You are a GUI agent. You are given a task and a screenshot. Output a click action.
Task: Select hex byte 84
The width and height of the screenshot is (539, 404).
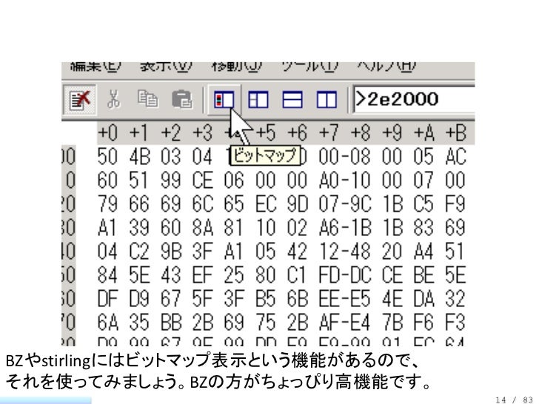tap(107, 275)
